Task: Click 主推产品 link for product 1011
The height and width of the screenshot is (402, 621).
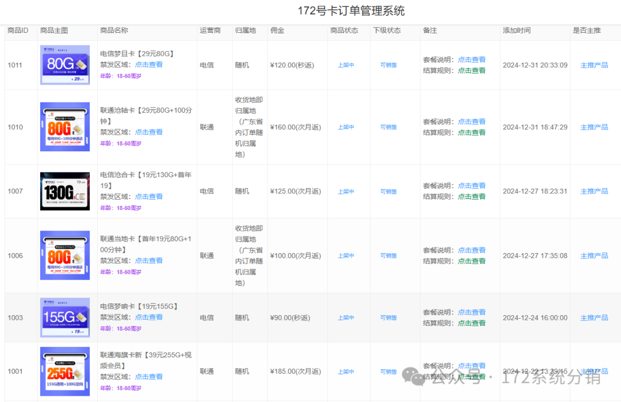Action: (x=594, y=65)
